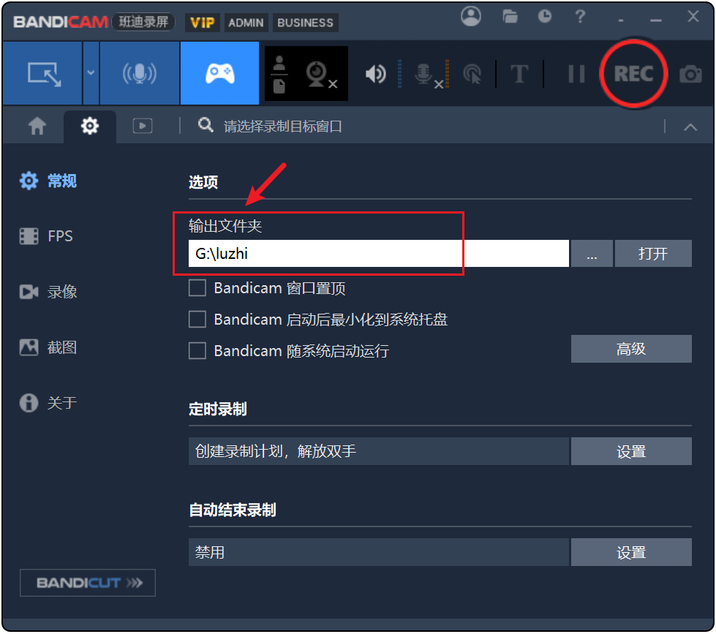Screen dimensions: 716x634
Task: Open the user account icon
Action: [471, 16]
